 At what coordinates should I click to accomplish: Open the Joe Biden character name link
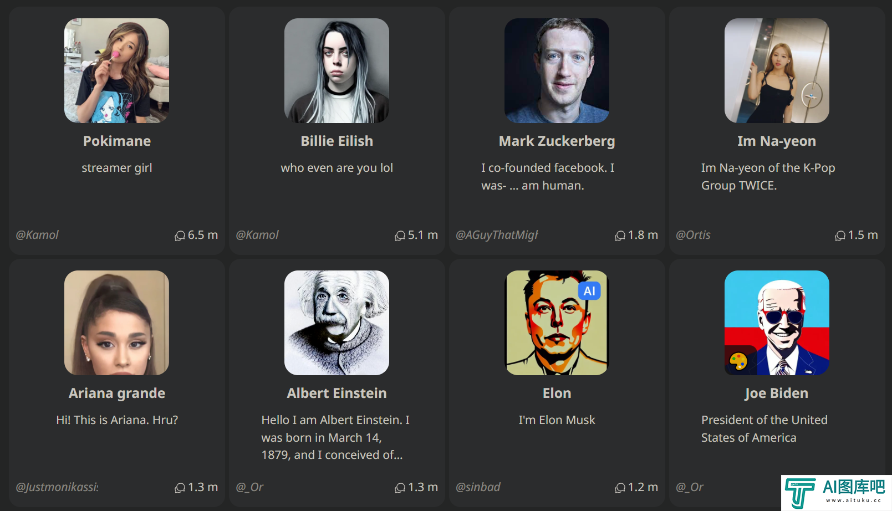point(776,393)
